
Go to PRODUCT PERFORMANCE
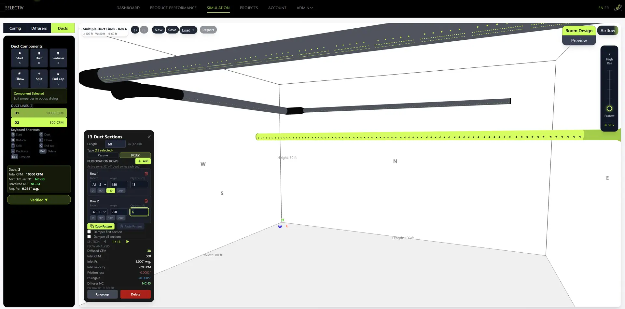173,7
